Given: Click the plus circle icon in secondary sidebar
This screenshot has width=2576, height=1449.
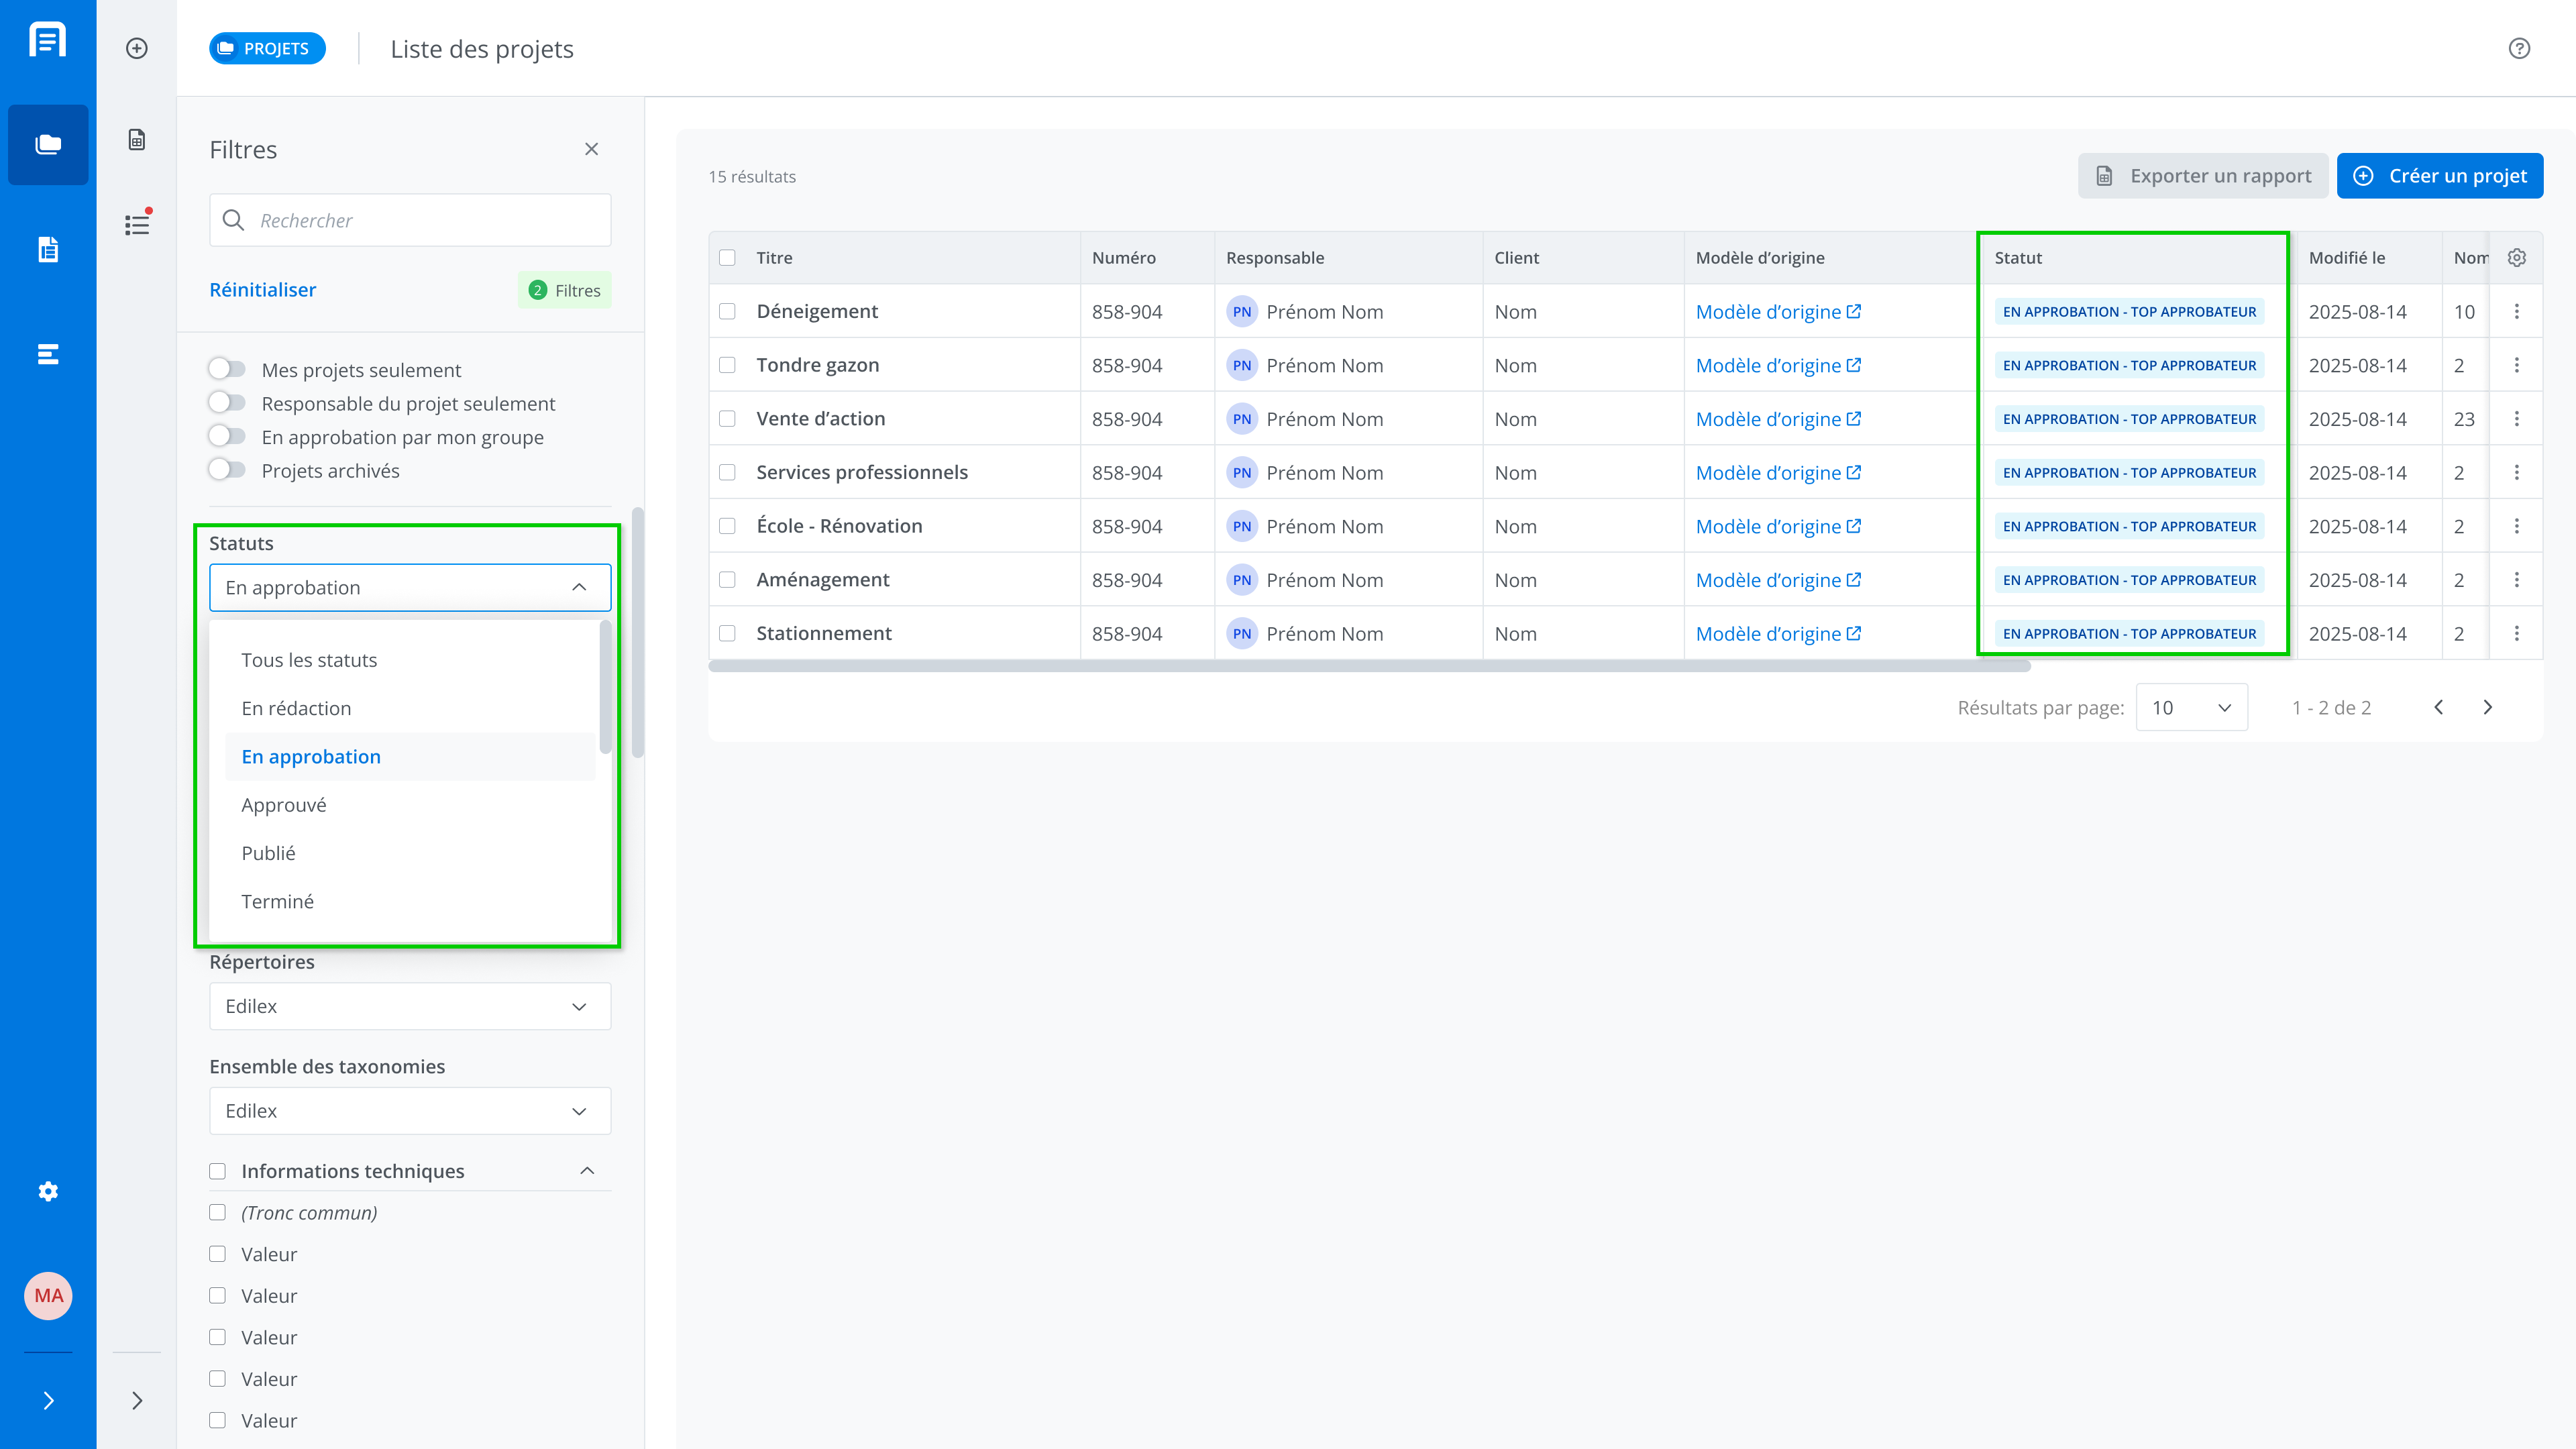Looking at the screenshot, I should tap(137, 48).
